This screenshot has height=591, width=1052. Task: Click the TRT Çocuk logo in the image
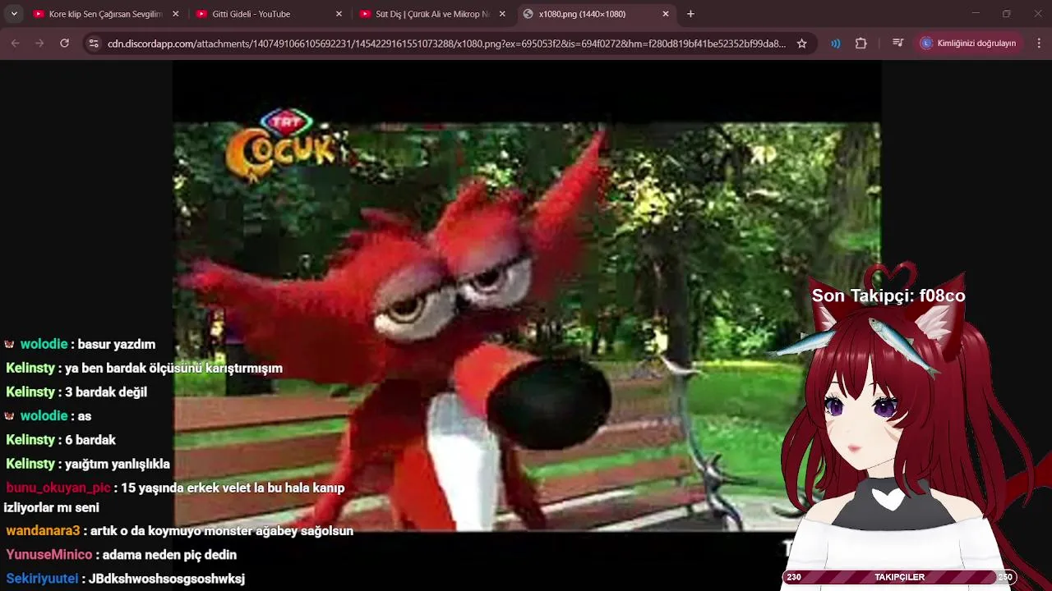281,145
